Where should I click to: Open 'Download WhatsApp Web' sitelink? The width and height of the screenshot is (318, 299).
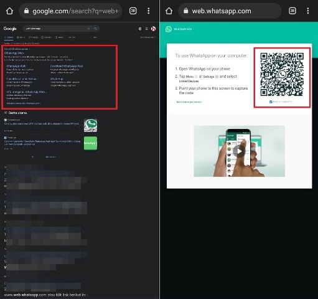point(67,66)
